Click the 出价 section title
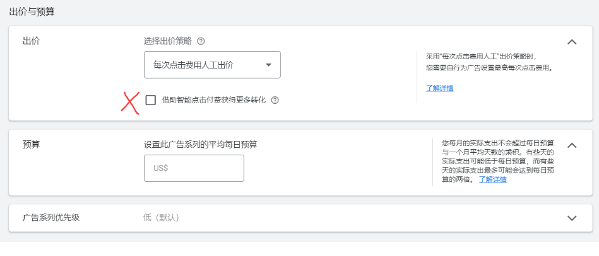This screenshot has width=599, height=256. pyautogui.click(x=32, y=41)
